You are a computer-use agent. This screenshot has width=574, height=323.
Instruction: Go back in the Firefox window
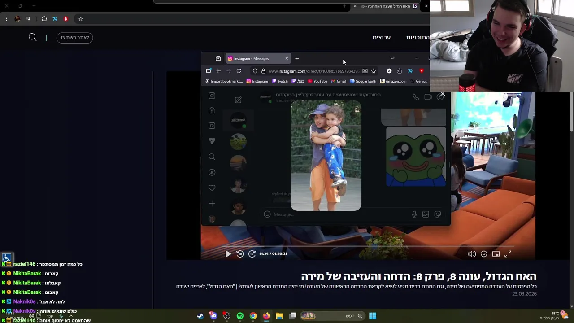click(x=218, y=71)
